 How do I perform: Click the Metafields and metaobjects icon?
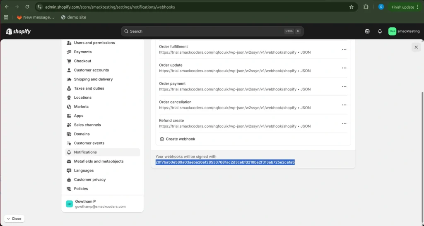pos(69,161)
